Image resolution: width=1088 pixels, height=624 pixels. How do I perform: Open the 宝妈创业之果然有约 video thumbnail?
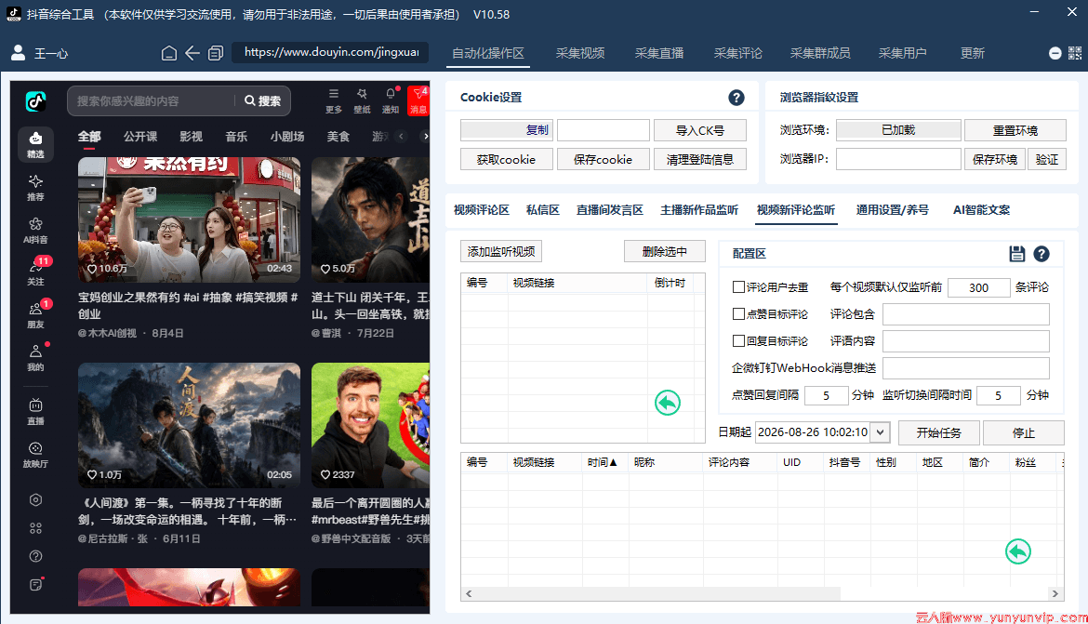point(189,219)
